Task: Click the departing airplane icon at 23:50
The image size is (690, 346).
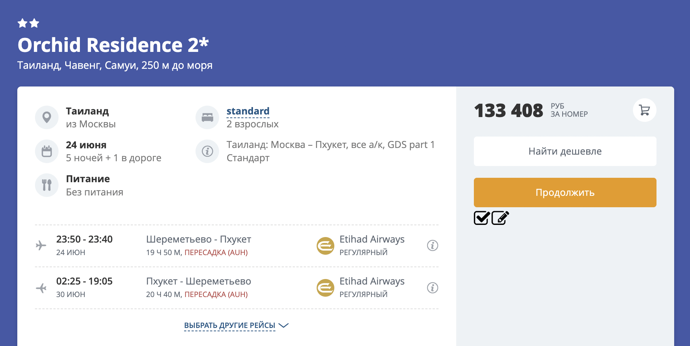Action: [41, 246]
